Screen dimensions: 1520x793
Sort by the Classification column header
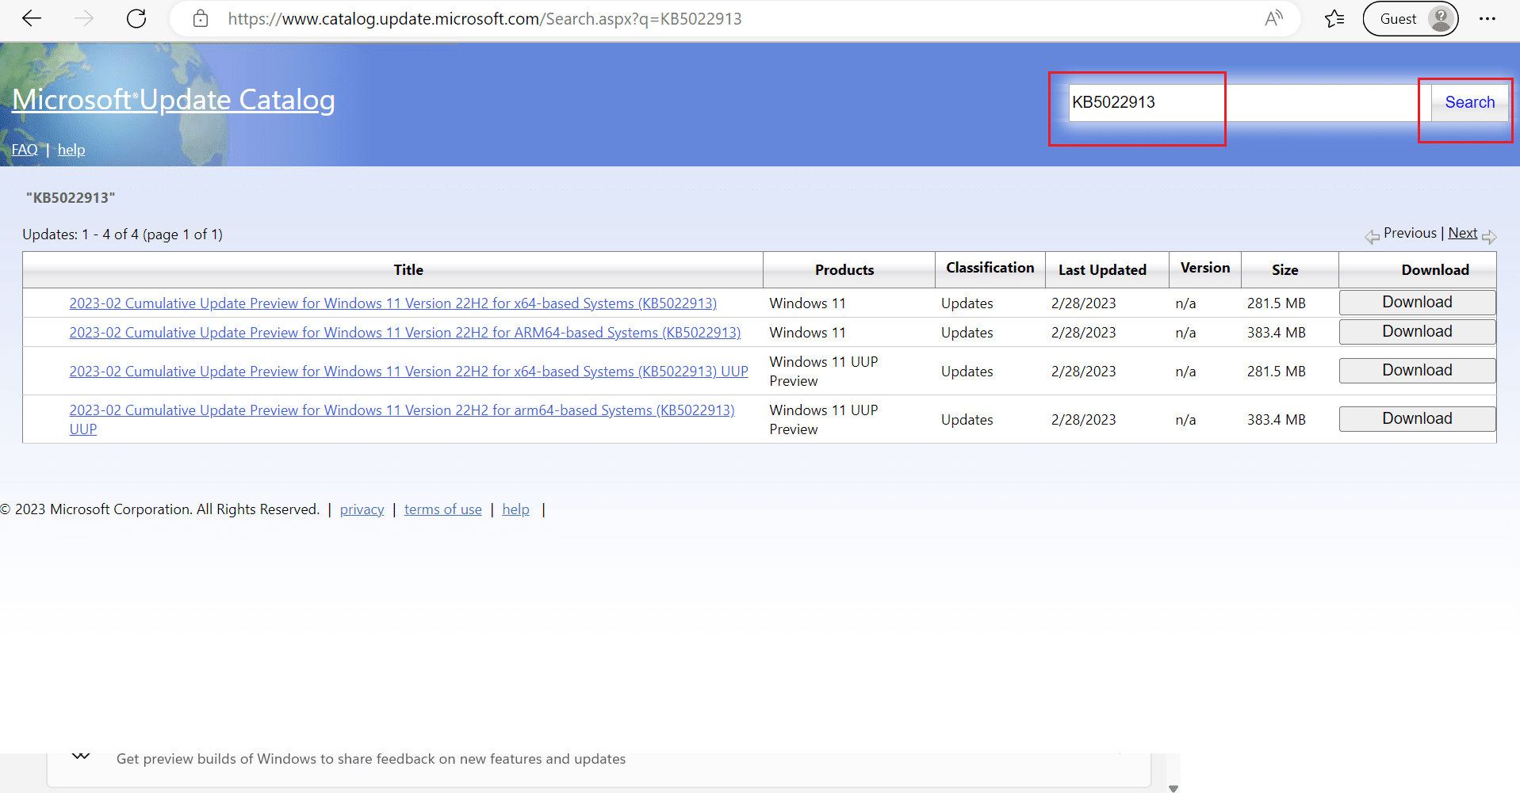point(990,268)
